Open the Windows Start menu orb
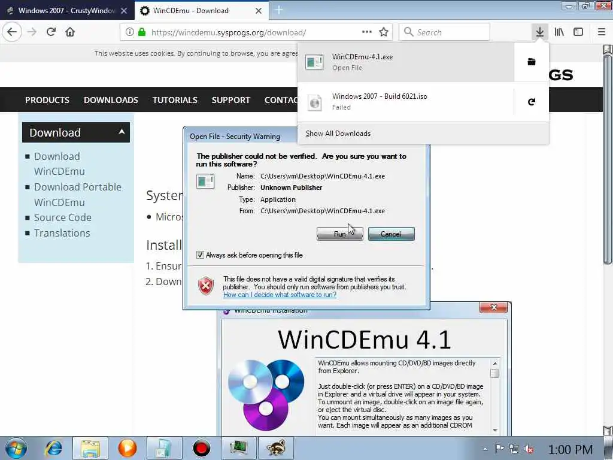The width and height of the screenshot is (613, 460). tap(16, 448)
